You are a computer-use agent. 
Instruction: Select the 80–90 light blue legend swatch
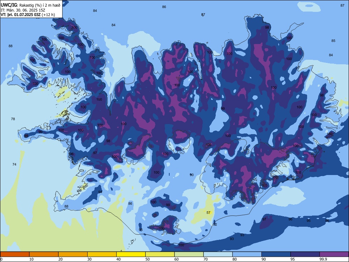click(x=247, y=254)
